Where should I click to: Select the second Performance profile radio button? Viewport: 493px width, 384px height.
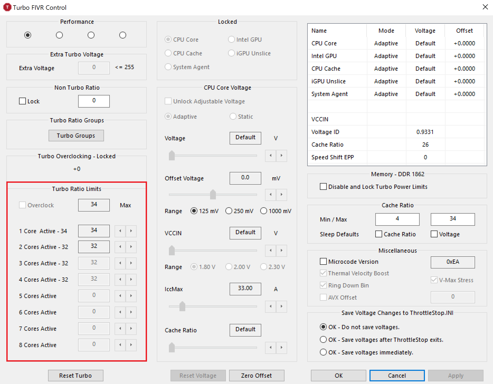pyautogui.click(x=59, y=35)
